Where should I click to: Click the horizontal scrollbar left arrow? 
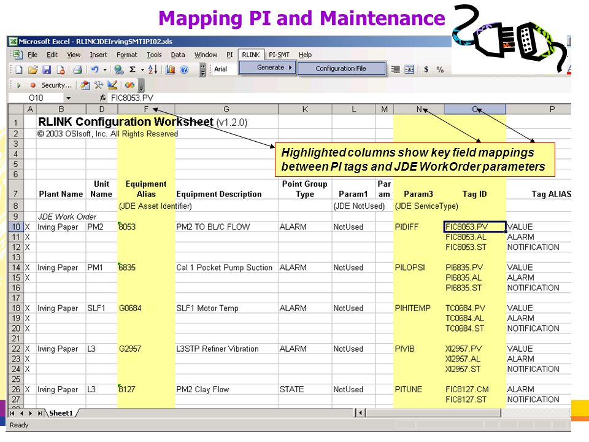(x=360, y=413)
